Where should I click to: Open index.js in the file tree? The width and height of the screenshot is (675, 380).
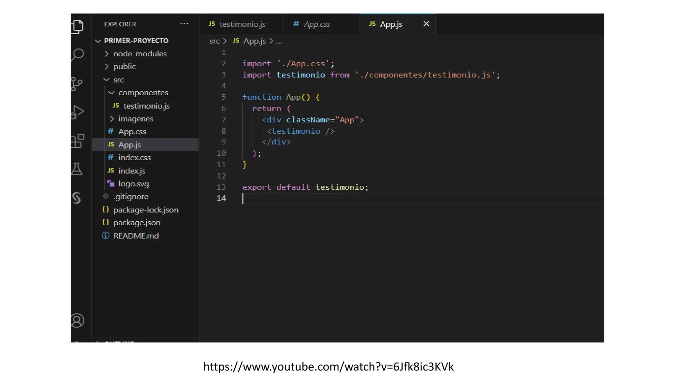(145, 171)
